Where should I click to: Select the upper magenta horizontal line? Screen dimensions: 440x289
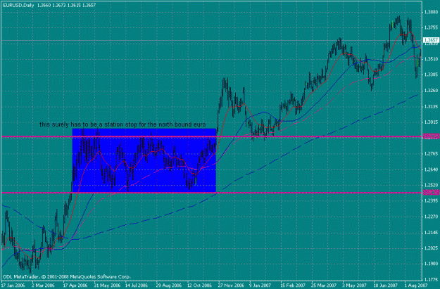point(211,137)
